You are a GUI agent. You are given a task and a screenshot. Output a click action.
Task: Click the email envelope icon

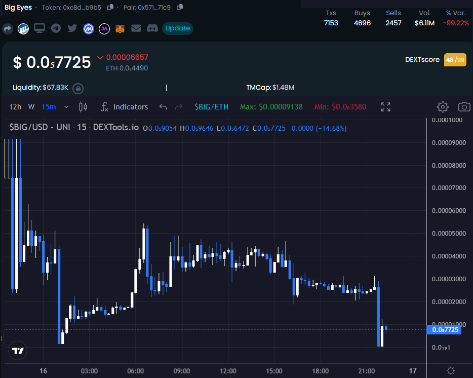136,28
